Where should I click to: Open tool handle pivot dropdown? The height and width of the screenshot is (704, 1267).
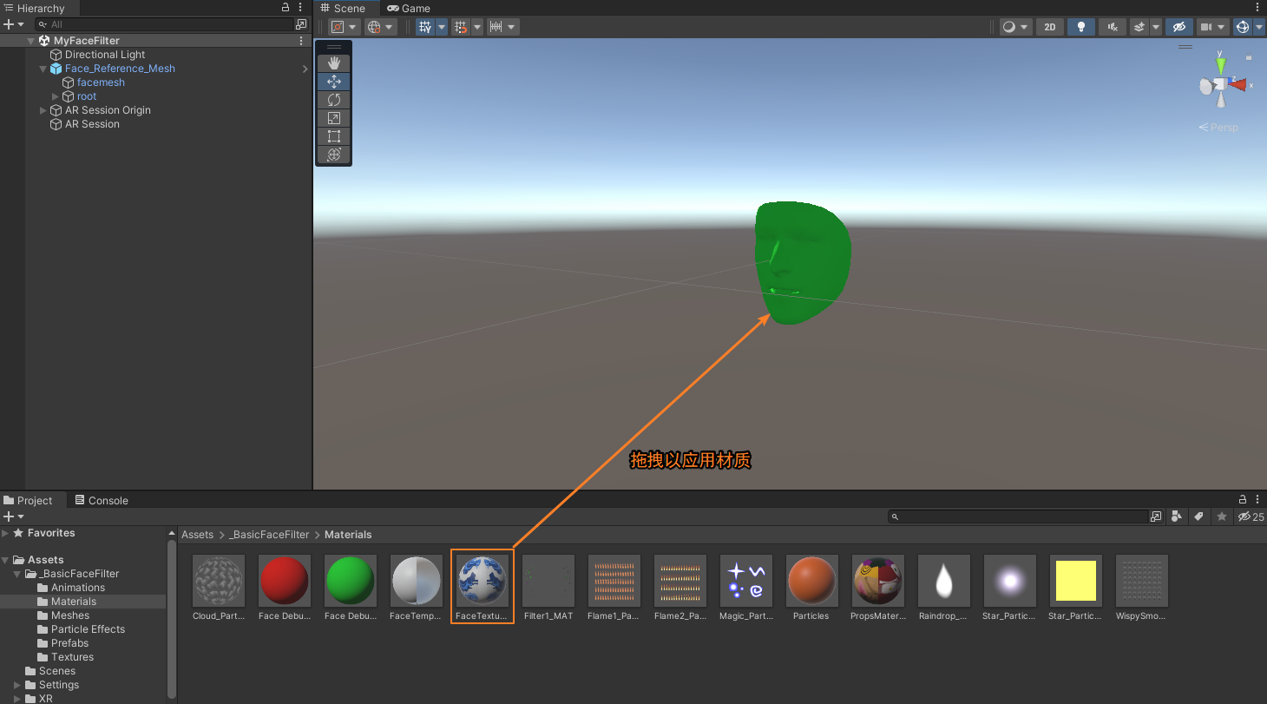[x=344, y=27]
